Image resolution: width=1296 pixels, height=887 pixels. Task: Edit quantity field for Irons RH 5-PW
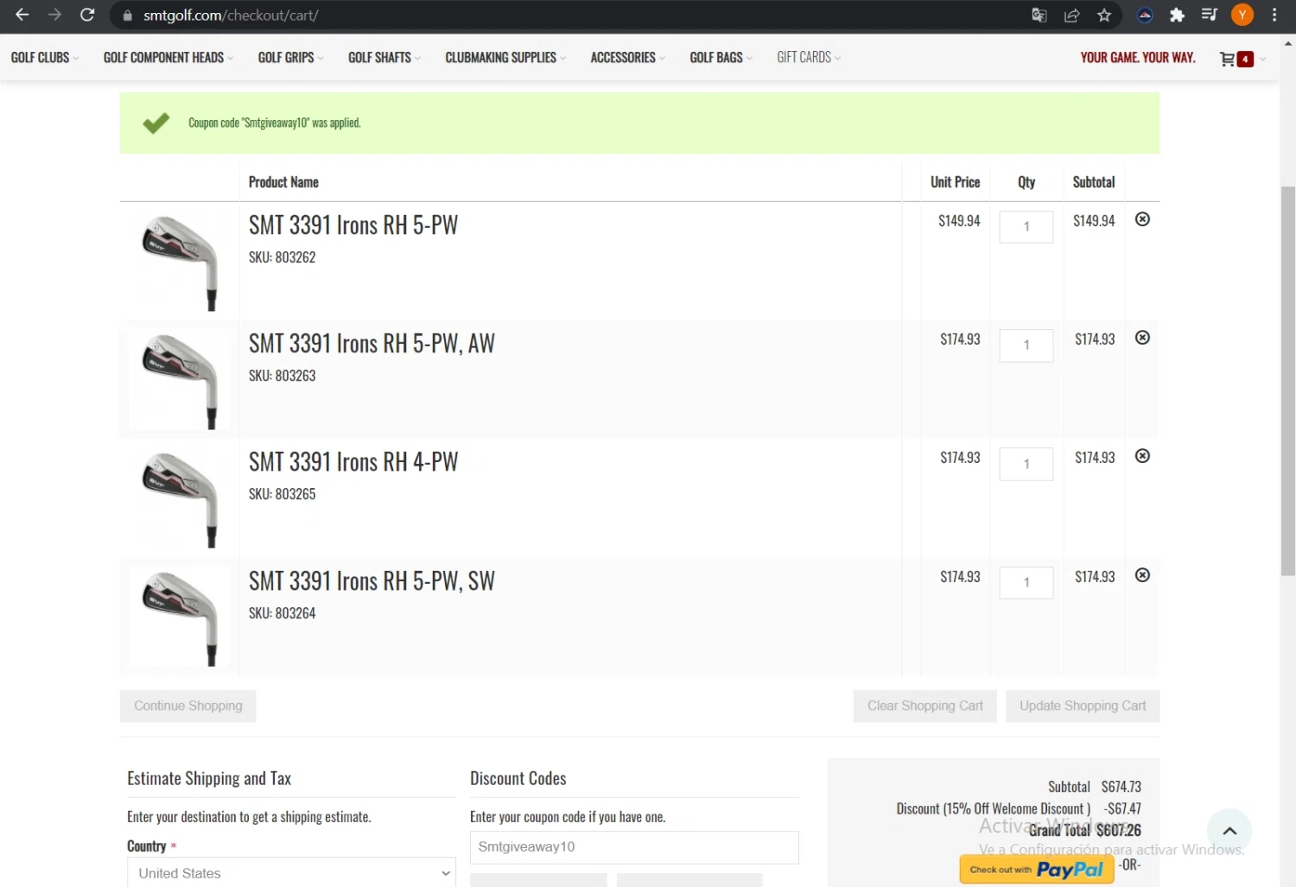pos(1026,227)
